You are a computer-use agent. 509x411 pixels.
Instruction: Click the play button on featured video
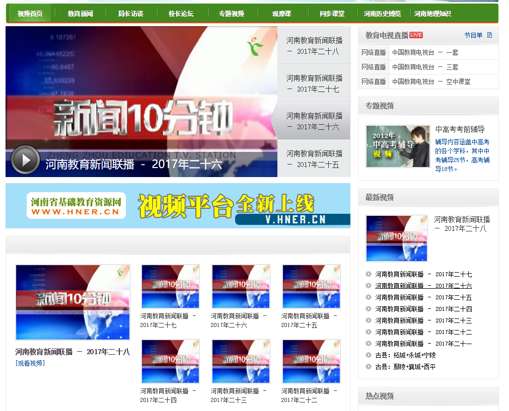pos(25,160)
